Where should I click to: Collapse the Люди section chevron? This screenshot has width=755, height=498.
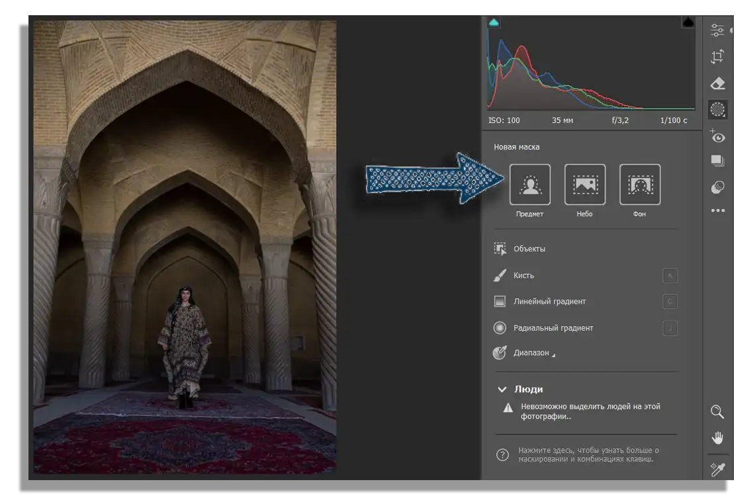(502, 390)
